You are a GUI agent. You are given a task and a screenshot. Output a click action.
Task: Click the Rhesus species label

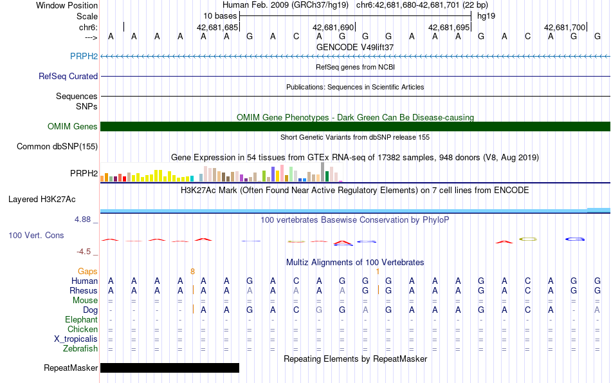[84, 290]
